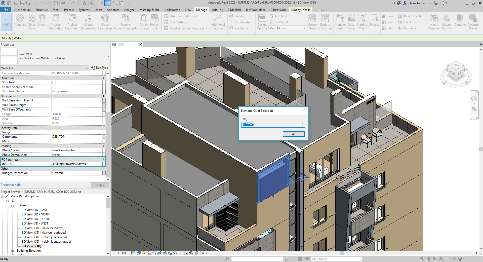The width and height of the screenshot is (483, 262).
Task: Open the Main Model design options dropdown
Action: point(303,28)
